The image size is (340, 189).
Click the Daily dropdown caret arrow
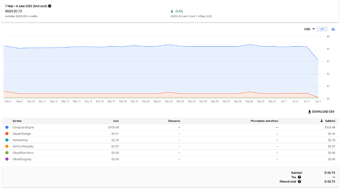[313, 29]
